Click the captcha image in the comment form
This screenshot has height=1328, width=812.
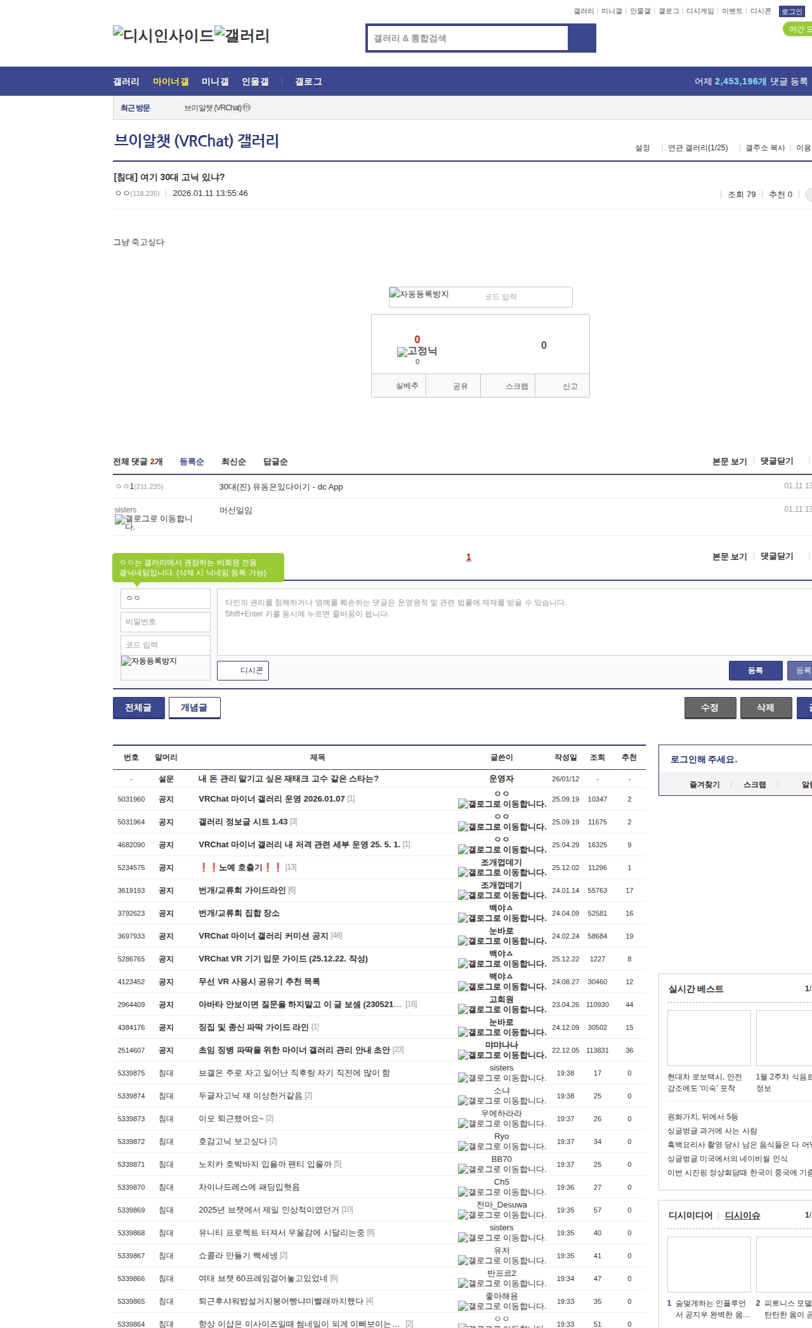pyautogui.click(x=149, y=661)
